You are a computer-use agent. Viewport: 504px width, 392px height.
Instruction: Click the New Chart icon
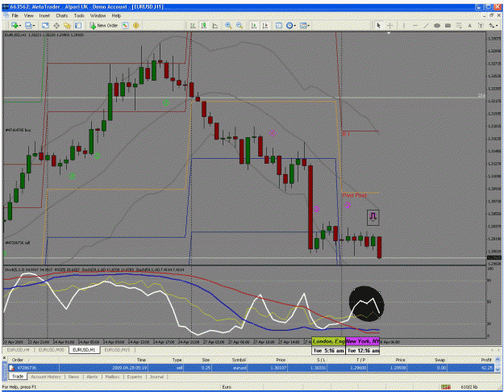pyautogui.click(x=15, y=25)
